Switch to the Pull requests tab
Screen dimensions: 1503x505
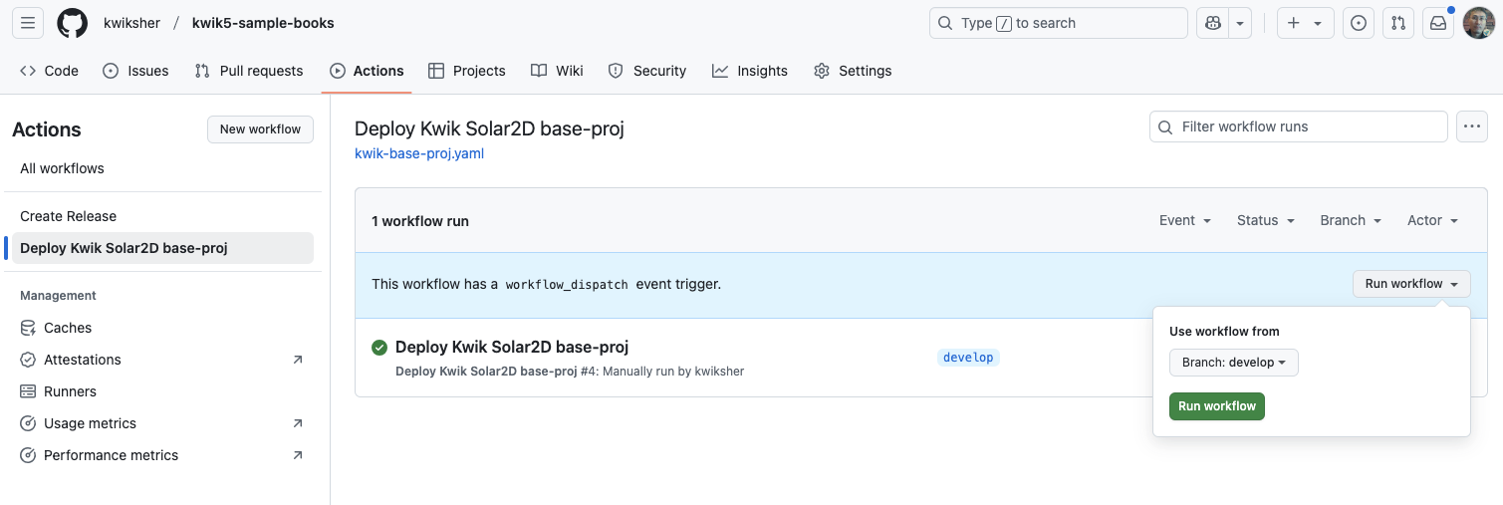[x=249, y=71]
